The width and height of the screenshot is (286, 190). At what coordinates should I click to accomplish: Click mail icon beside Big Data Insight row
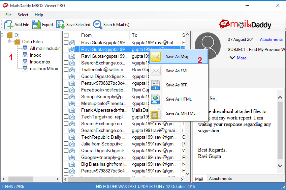[72, 164]
